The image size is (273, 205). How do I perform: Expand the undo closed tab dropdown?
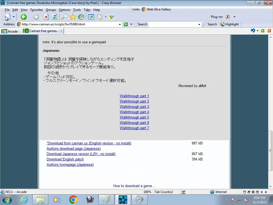click(258, 31)
